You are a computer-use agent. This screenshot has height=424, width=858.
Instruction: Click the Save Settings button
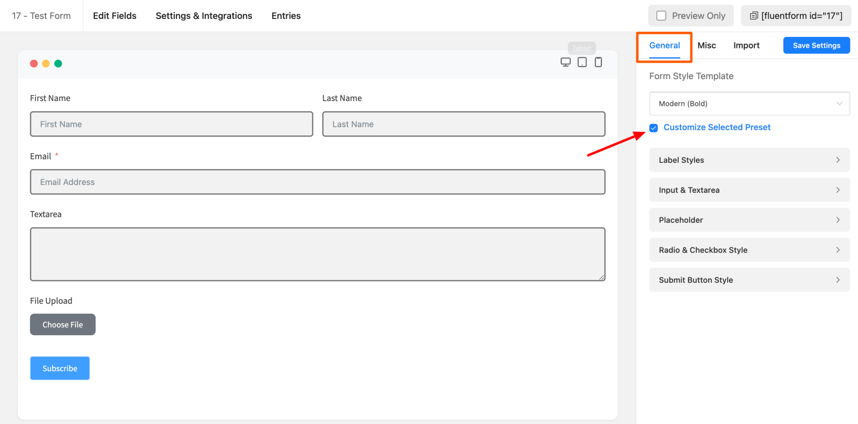click(816, 45)
